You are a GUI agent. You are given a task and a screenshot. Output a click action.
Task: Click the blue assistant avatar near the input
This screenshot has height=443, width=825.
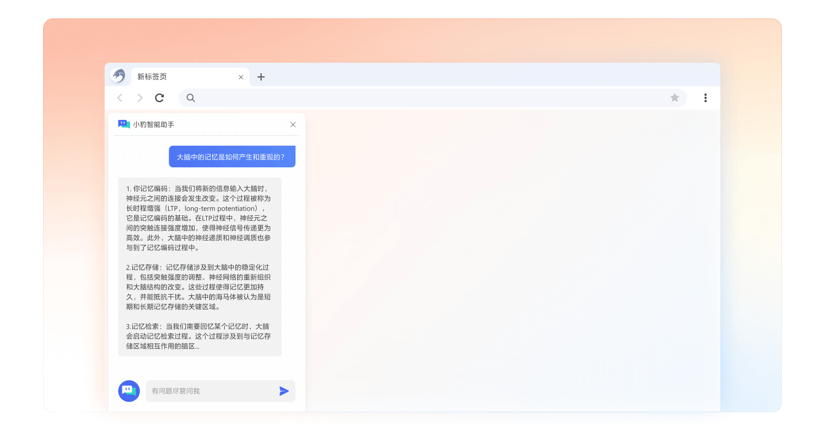(x=129, y=391)
